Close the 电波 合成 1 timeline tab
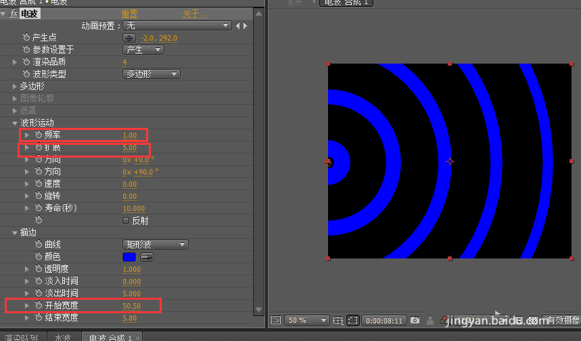Image resolution: width=581 pixels, height=341 pixels. pos(137,338)
